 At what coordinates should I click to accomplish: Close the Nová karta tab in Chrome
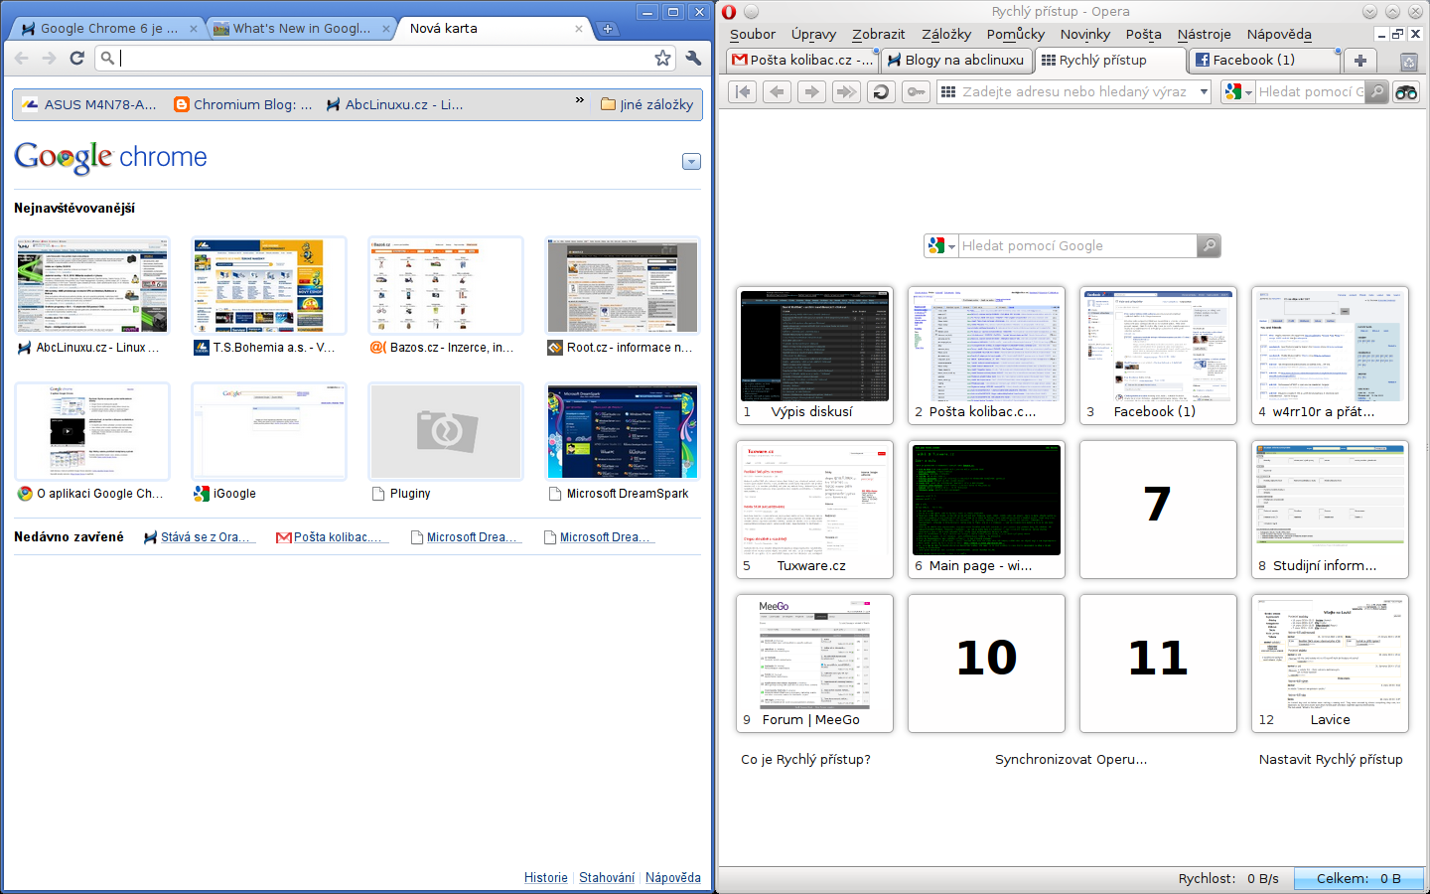pyautogui.click(x=579, y=29)
